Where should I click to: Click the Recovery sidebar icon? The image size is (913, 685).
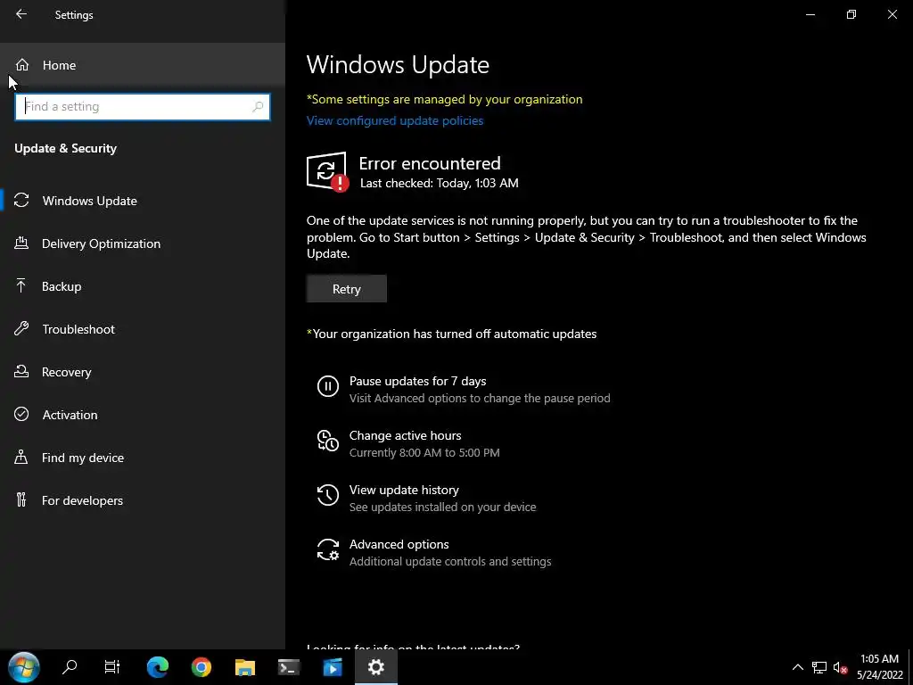tap(21, 371)
